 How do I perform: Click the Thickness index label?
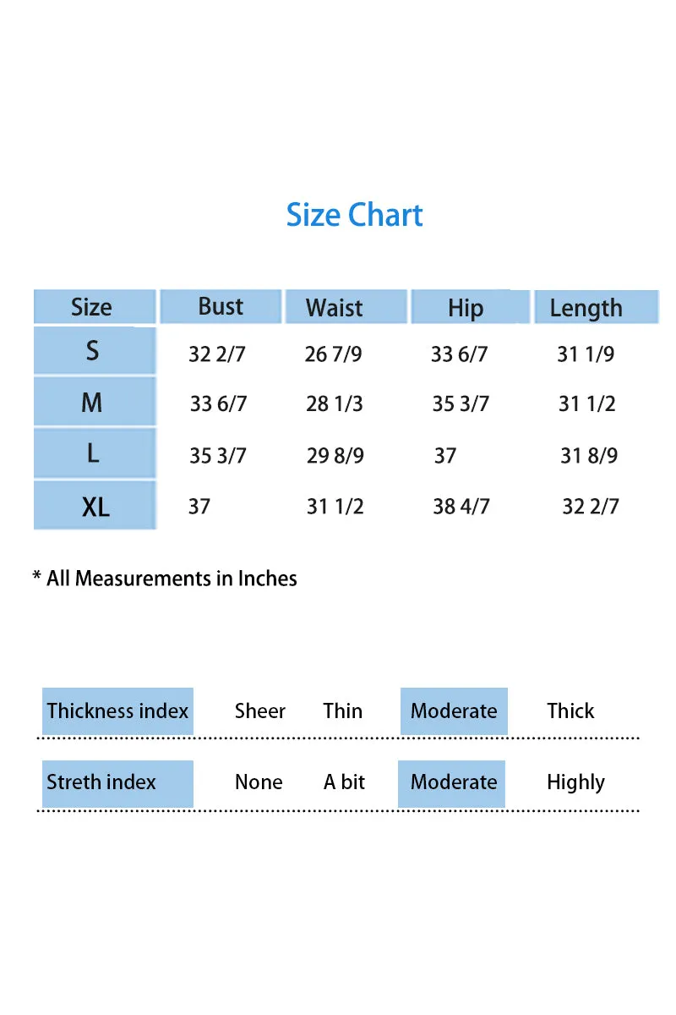coord(117,710)
